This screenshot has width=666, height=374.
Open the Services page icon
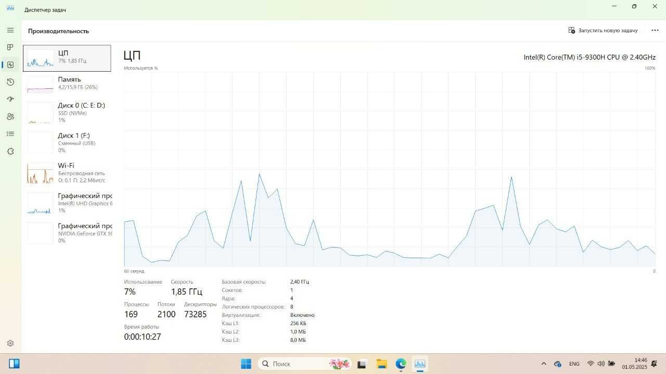10,151
